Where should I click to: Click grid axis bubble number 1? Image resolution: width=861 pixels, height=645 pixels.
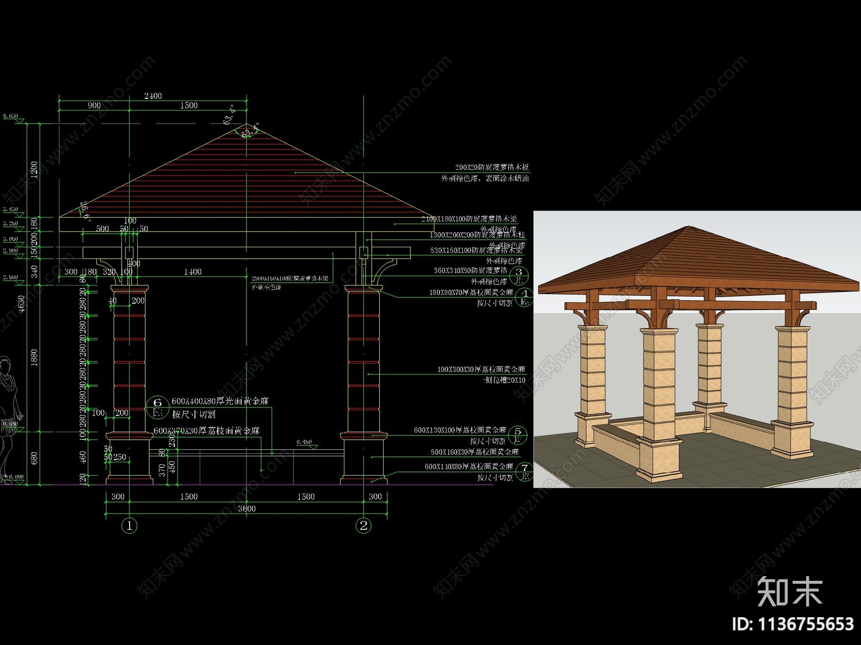tap(129, 525)
